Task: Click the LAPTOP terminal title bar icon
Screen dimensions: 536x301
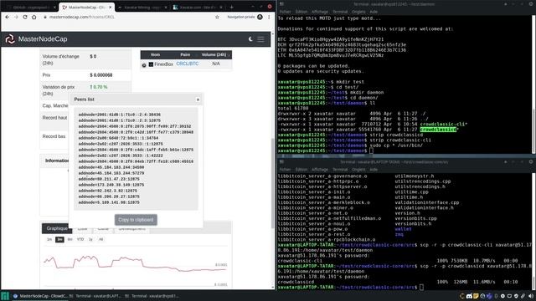Action: pos(281,161)
